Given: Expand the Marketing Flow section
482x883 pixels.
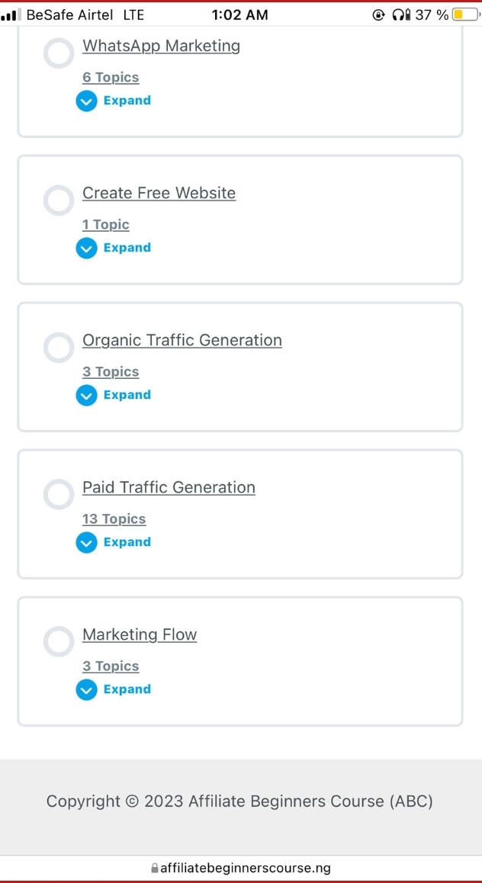Looking at the screenshot, I should pyautogui.click(x=114, y=689).
